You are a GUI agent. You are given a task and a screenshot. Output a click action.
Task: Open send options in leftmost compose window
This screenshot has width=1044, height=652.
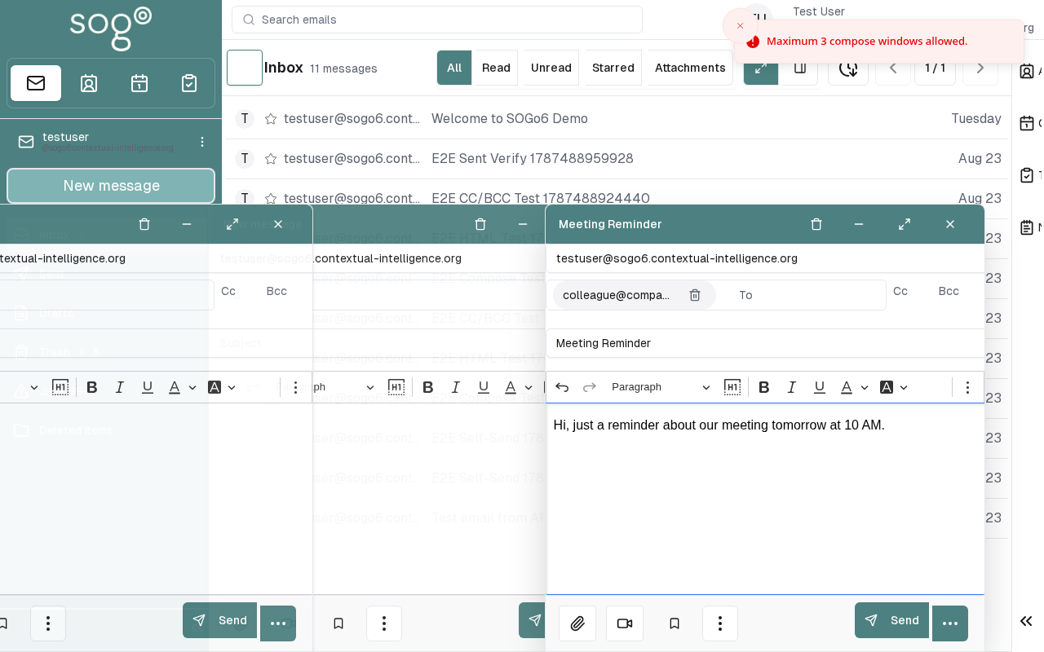278,623
